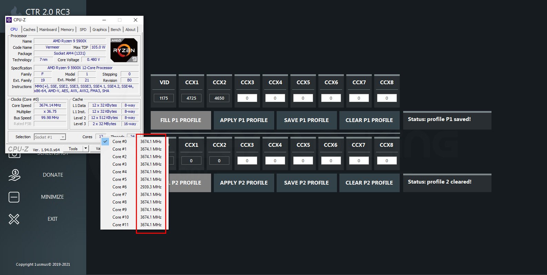Go to the Memory tab in CPU-Z

tap(67, 30)
